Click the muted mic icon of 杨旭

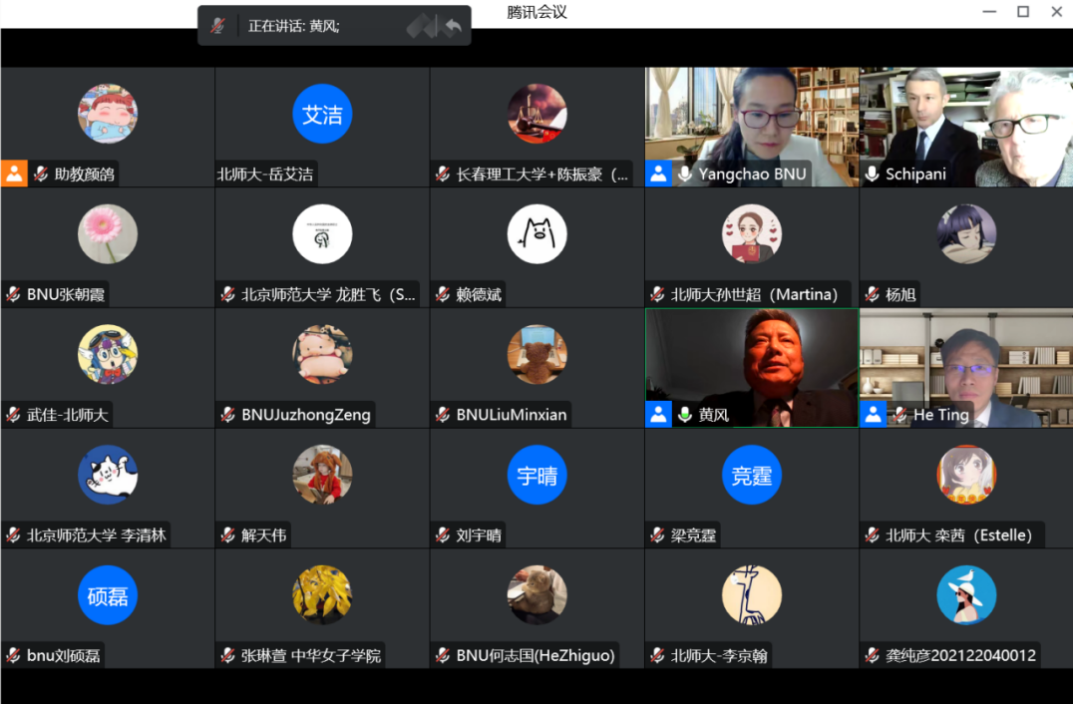coord(873,294)
